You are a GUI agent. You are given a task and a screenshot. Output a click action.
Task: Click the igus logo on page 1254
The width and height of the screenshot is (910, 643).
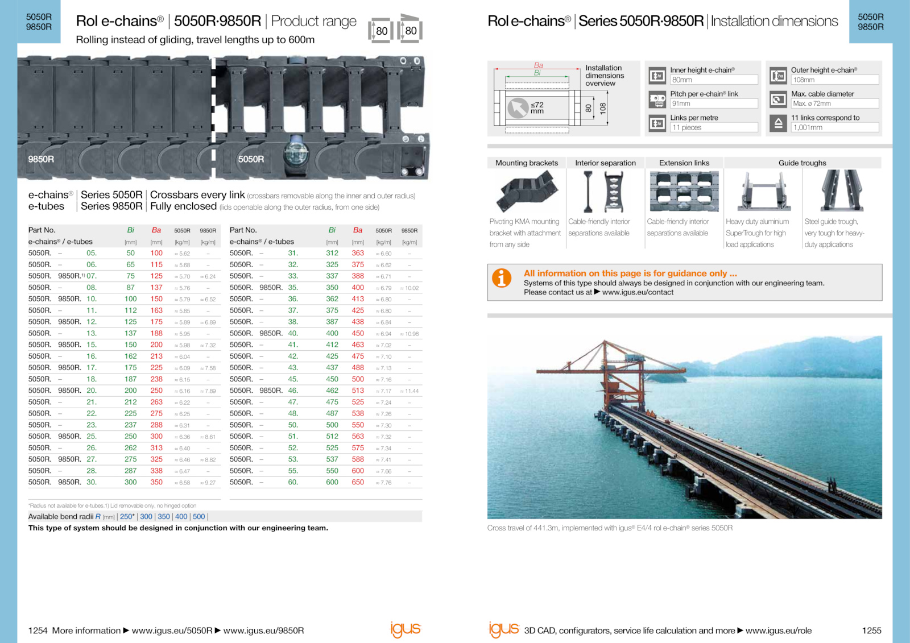tap(406, 629)
